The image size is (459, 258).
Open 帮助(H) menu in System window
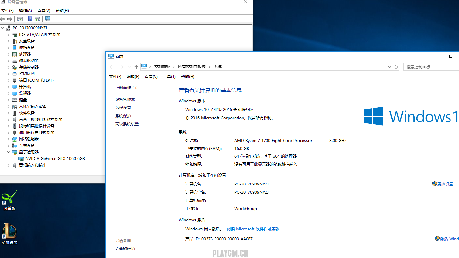click(x=188, y=77)
